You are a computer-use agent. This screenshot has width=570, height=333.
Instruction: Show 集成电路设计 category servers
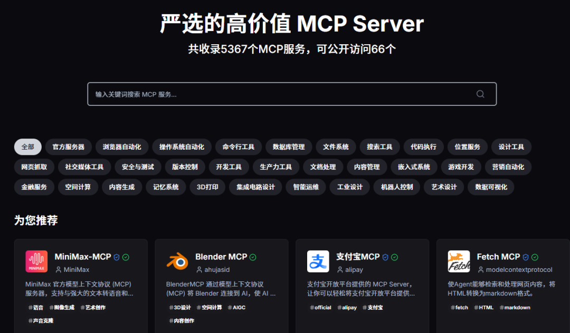[255, 187]
